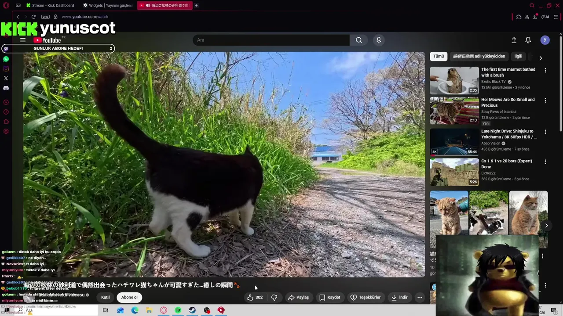Viewport: 563px width, 316px height.
Task: Click the www.youtube.com/watch address field
Action: click(85, 17)
